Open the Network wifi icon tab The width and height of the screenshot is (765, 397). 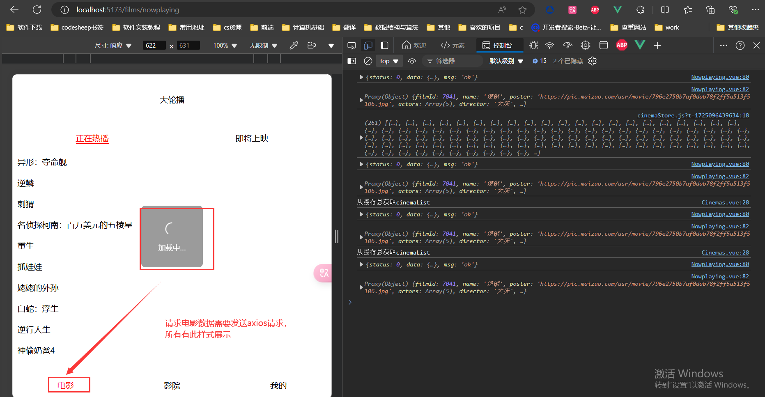click(550, 45)
